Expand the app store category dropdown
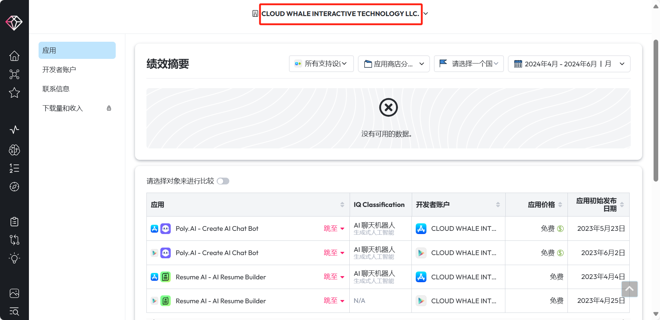This screenshot has width=660, height=320. point(394,64)
